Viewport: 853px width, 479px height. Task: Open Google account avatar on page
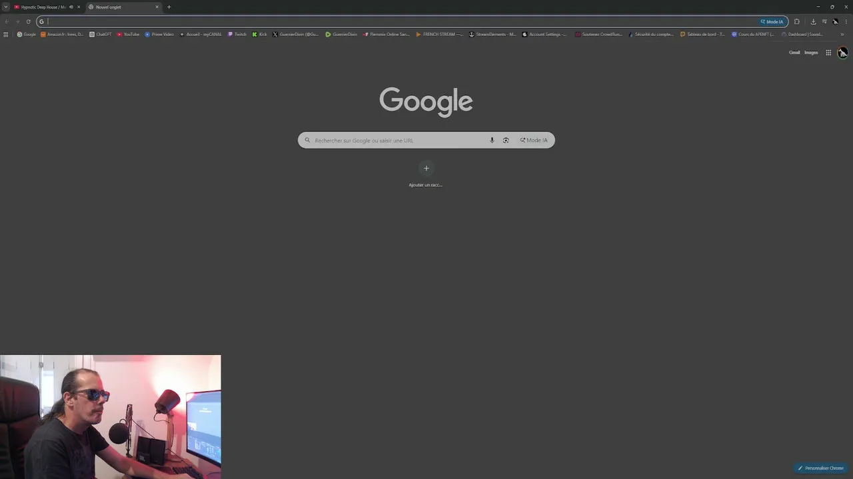(x=842, y=53)
